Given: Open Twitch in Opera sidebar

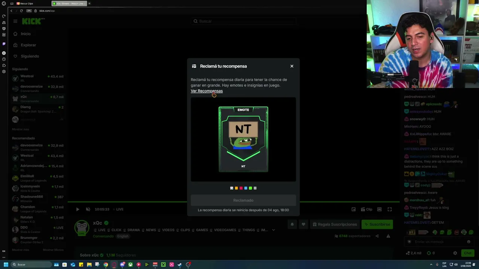Looking at the screenshot, I should (4, 44).
